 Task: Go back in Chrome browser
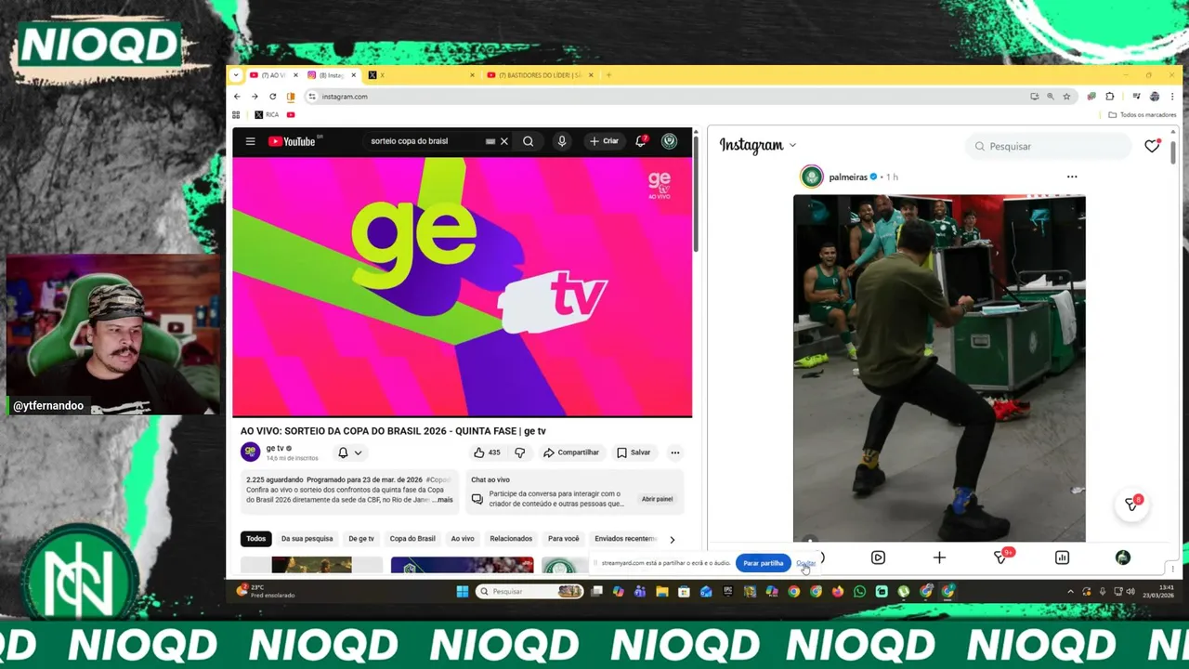tap(237, 97)
